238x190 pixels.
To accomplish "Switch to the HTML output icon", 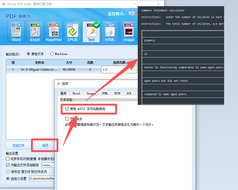I will 110,32.
